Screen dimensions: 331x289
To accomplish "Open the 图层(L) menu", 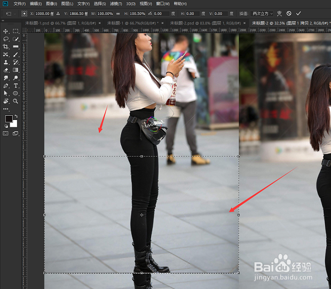I will click(x=67, y=4).
